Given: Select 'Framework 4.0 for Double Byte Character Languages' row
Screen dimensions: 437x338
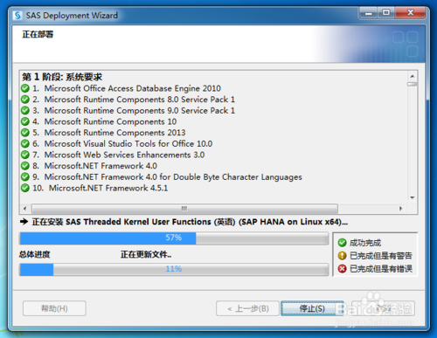Looking at the screenshot, I should pos(167,176).
